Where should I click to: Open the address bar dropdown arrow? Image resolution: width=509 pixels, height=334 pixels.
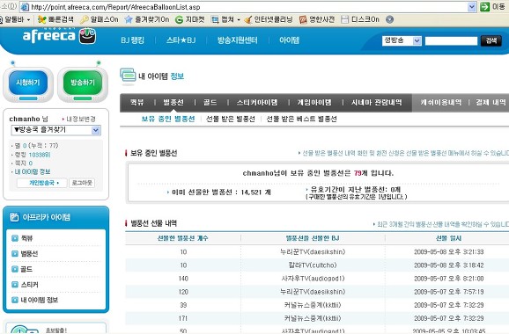coord(472,7)
